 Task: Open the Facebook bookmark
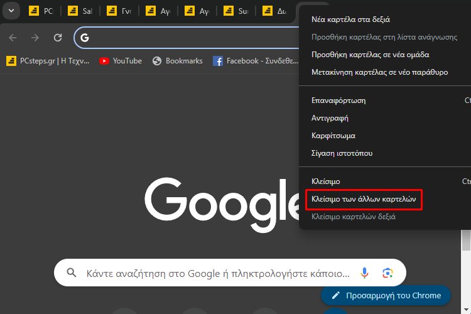click(x=256, y=61)
